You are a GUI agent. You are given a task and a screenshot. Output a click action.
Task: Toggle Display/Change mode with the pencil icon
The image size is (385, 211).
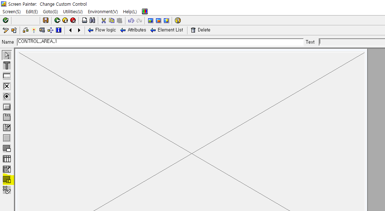pos(6,30)
